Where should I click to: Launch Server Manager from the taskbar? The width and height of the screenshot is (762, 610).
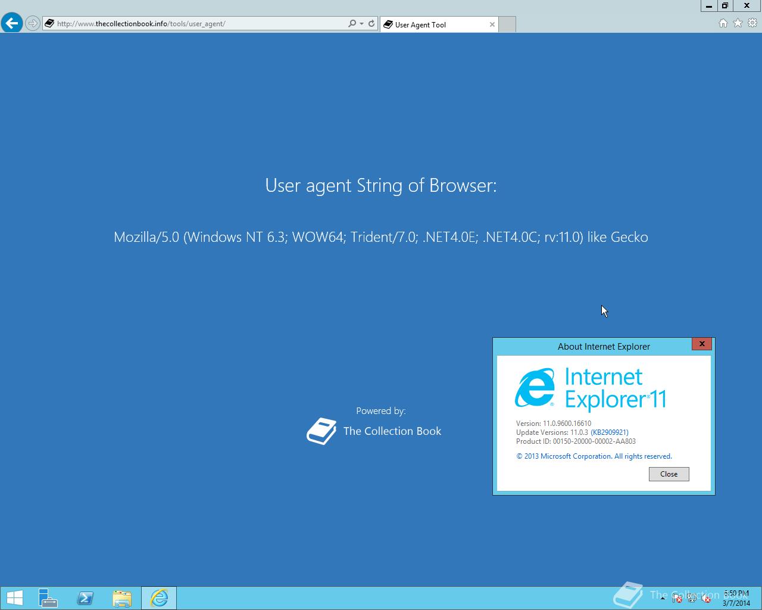[48, 598]
